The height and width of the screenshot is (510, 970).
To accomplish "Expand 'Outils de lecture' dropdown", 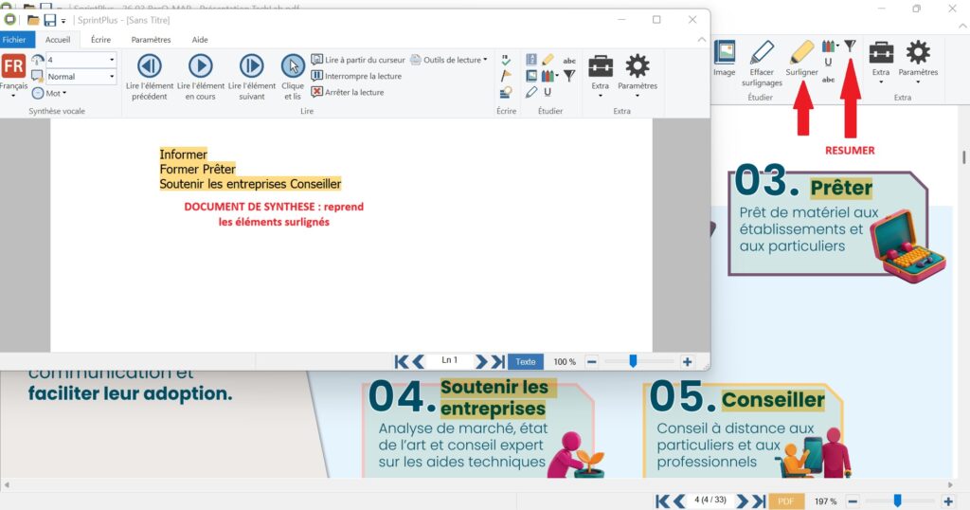I will tap(449, 60).
